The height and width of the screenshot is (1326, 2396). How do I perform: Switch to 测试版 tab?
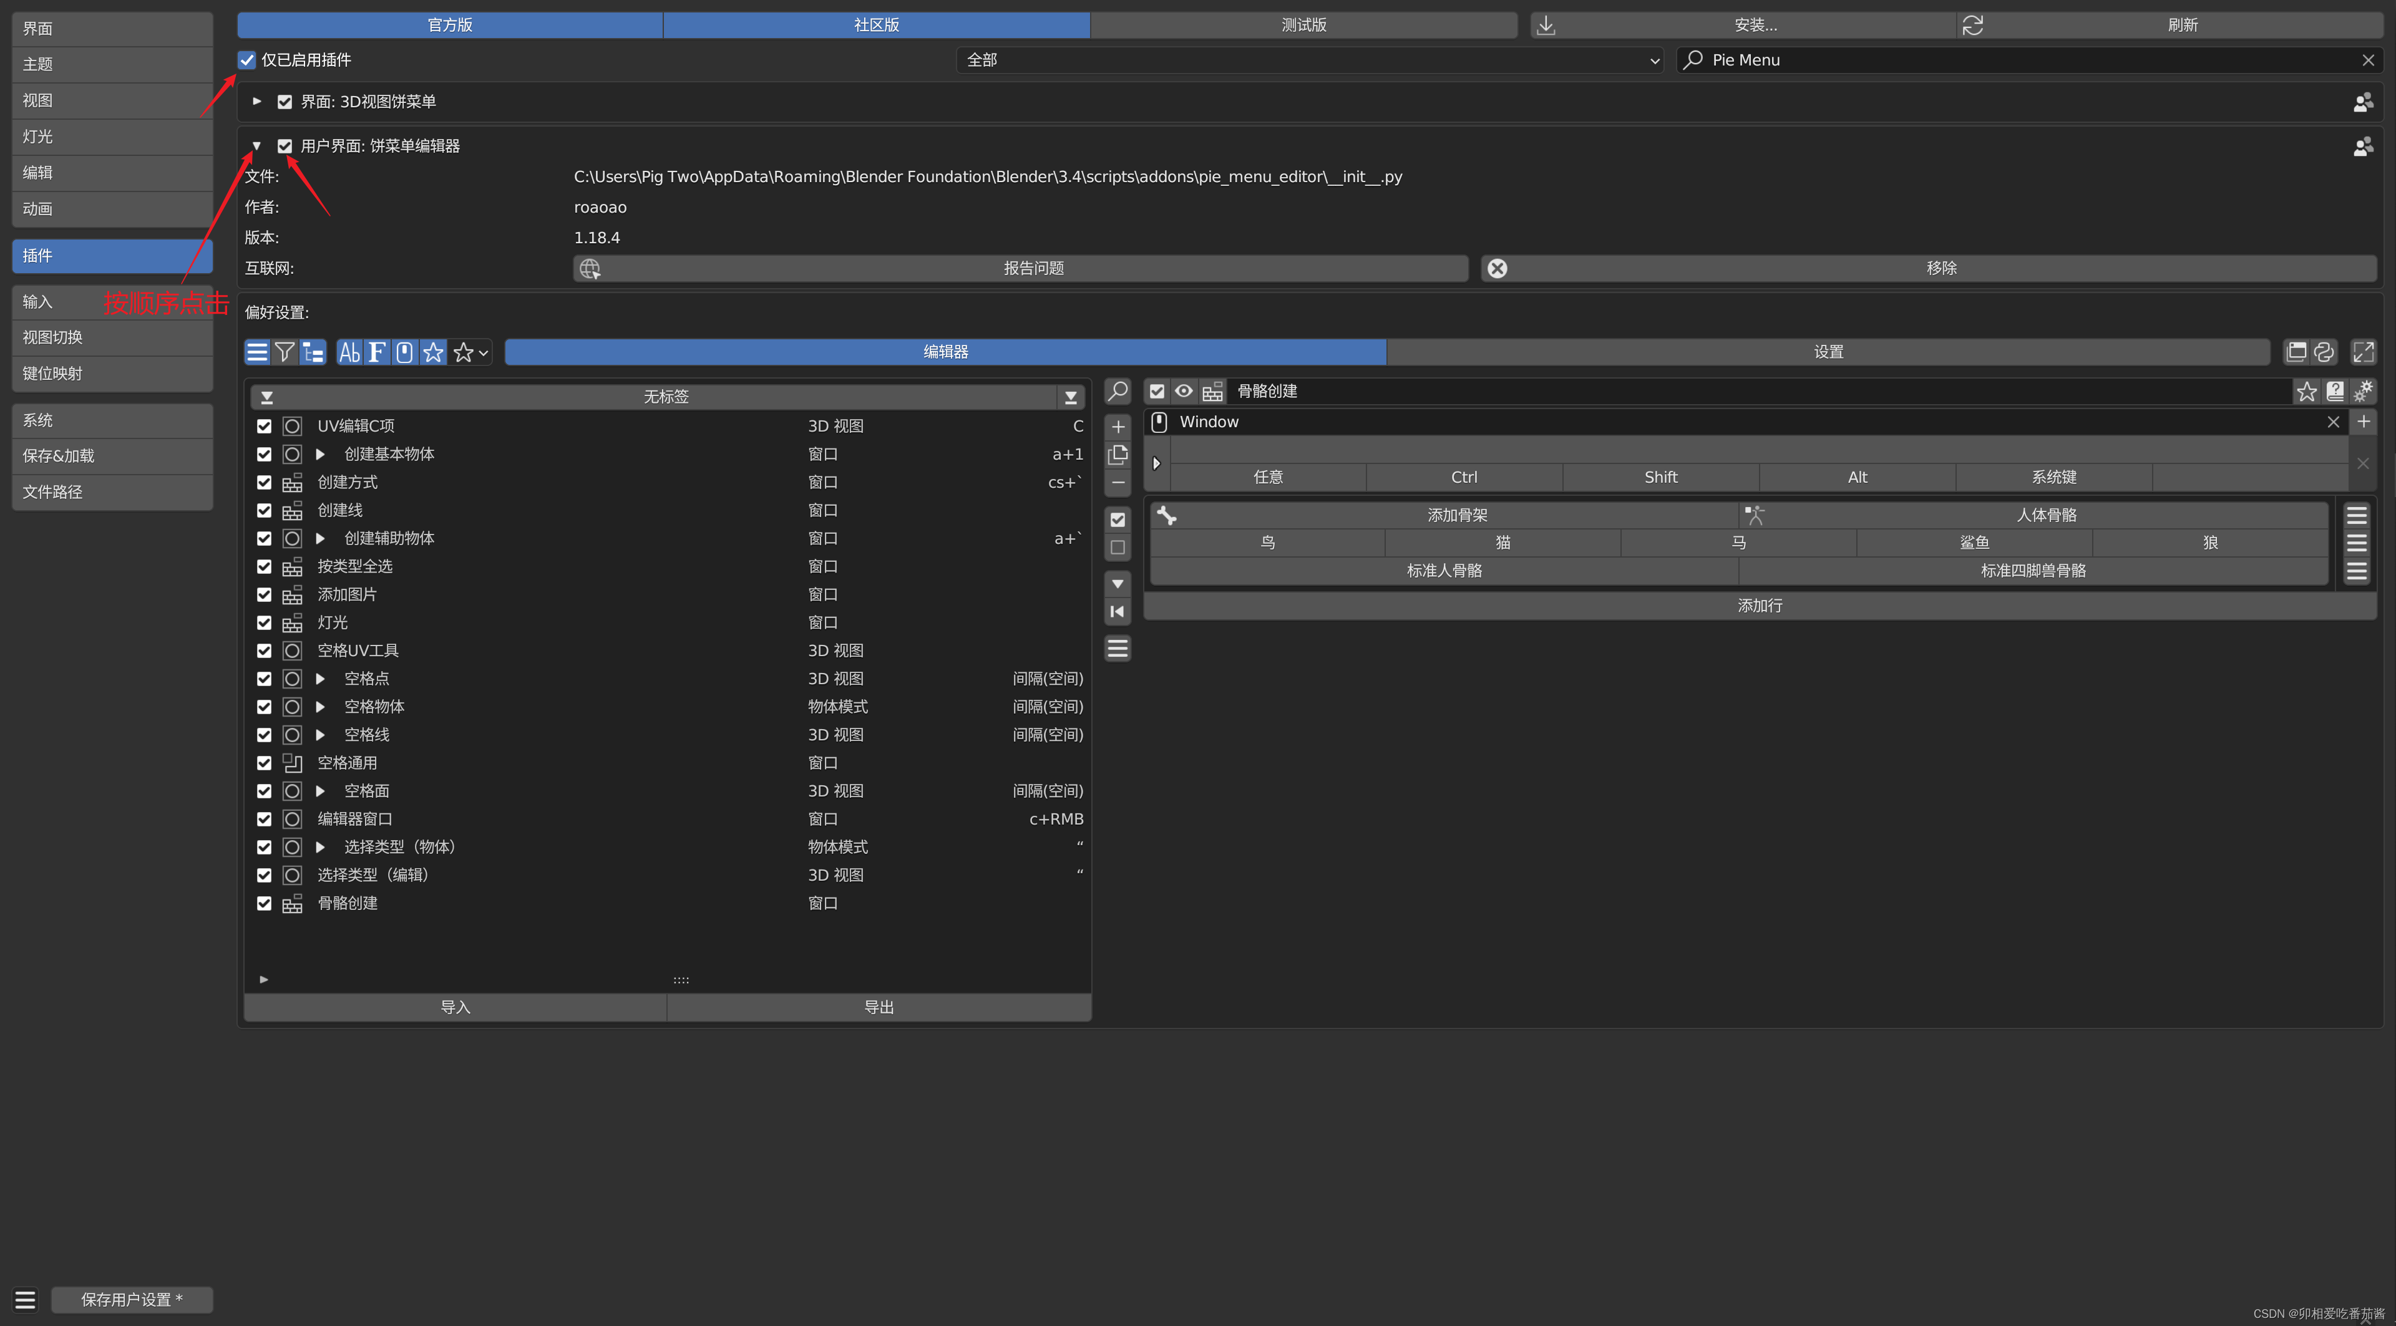click(x=1304, y=25)
